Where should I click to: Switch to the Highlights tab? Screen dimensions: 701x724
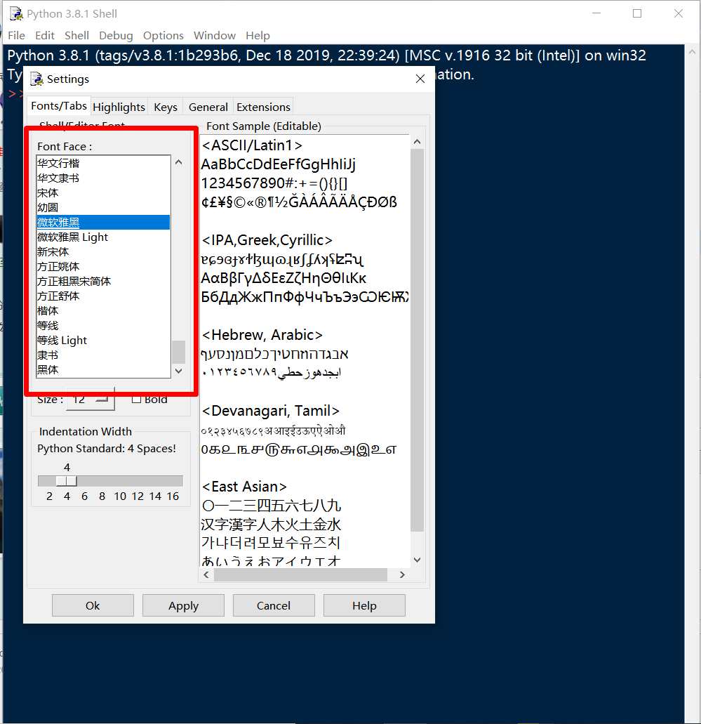point(119,107)
